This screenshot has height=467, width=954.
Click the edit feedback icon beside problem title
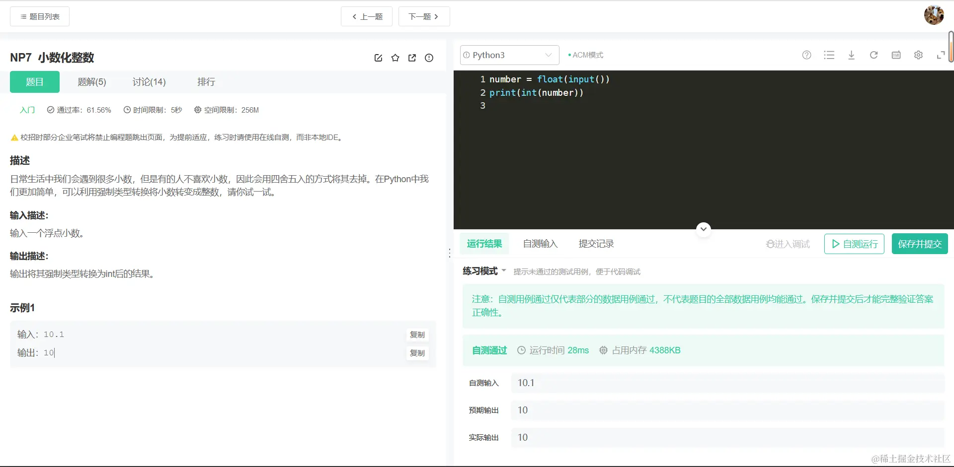pyautogui.click(x=378, y=58)
